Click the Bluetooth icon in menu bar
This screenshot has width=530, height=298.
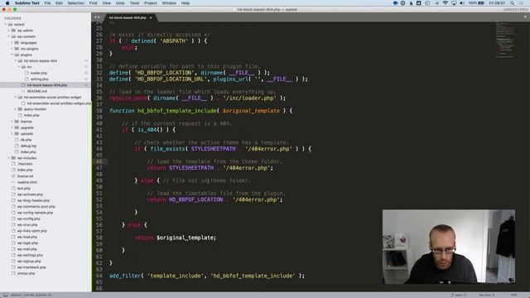click(x=436, y=3)
